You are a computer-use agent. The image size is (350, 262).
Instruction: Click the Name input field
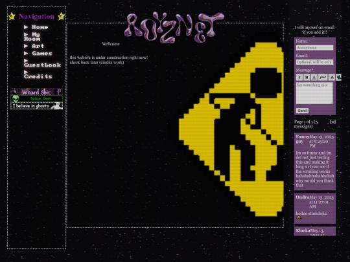(x=315, y=48)
